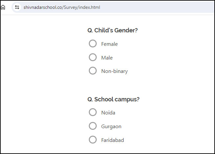Choose the Gurgaon campus radio circle
Screen dimensions: 215x154
pyautogui.click(x=93, y=126)
